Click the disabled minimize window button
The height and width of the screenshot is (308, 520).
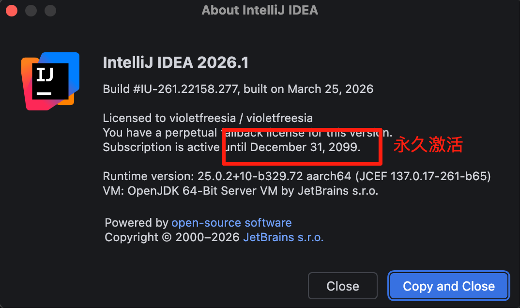31,10
